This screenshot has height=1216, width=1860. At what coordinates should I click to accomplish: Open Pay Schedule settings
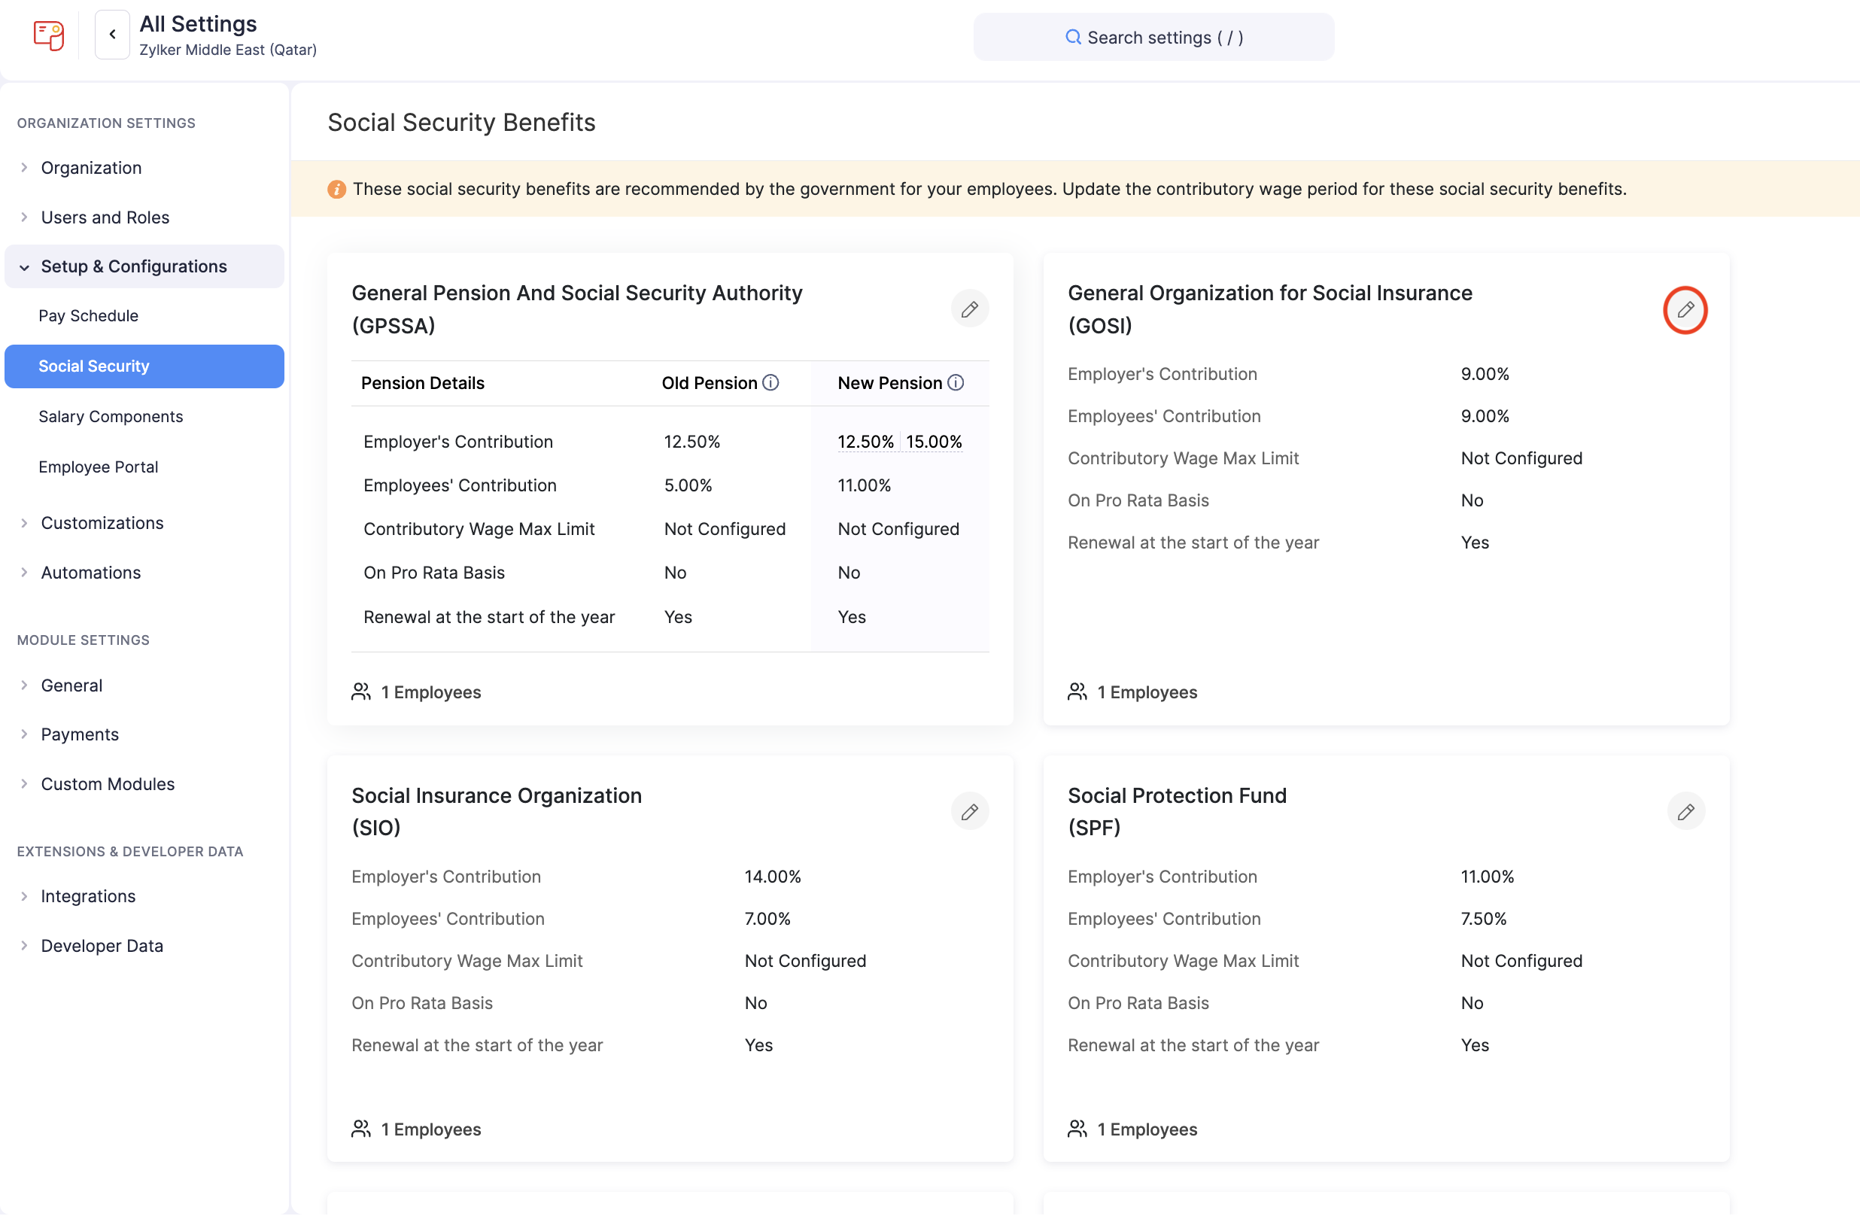point(88,316)
